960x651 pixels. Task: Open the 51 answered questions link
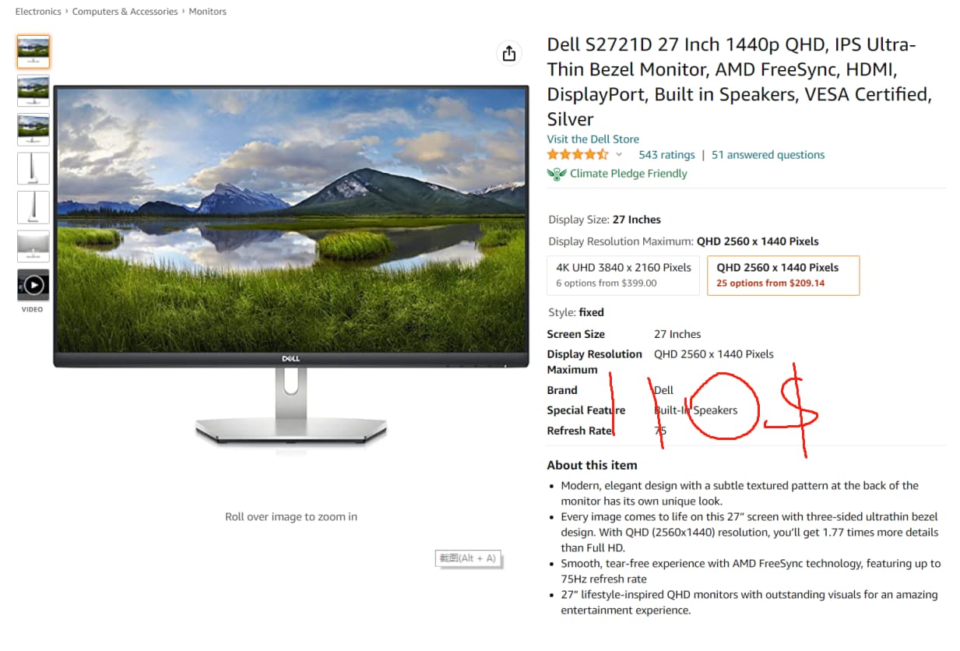click(x=768, y=155)
